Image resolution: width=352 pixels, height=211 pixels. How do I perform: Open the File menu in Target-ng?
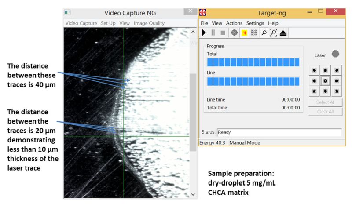204,23
